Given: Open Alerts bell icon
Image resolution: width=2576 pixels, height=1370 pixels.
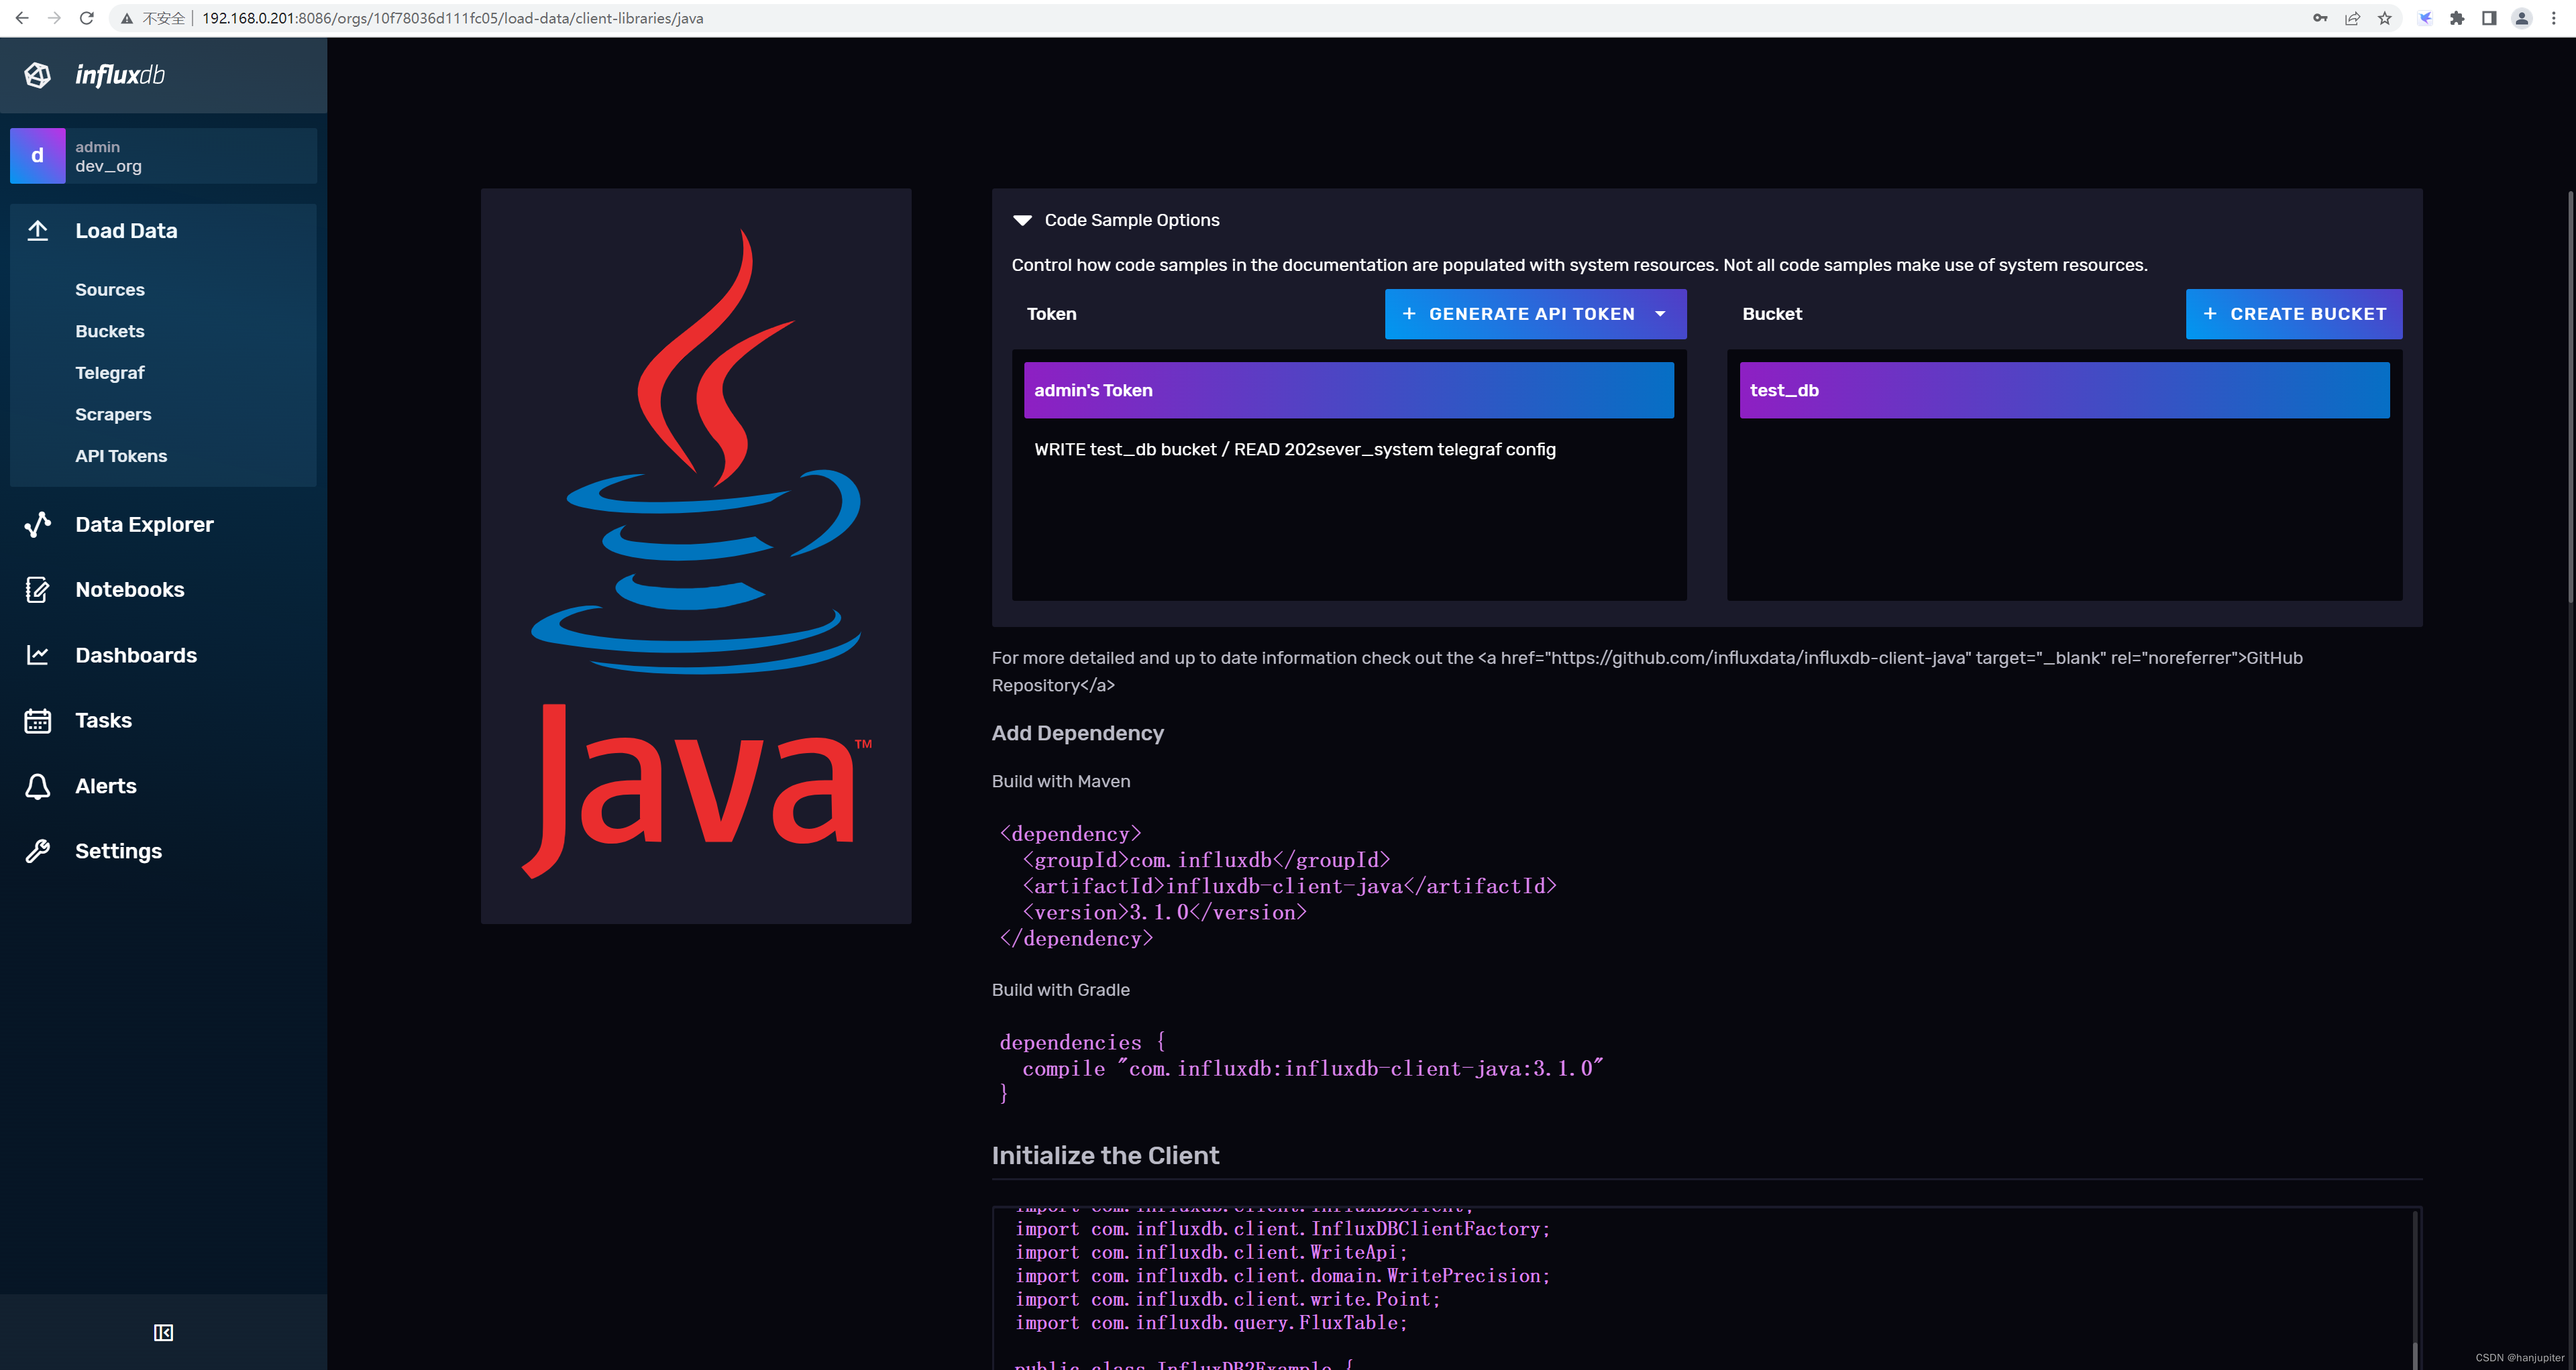Looking at the screenshot, I should [x=38, y=787].
